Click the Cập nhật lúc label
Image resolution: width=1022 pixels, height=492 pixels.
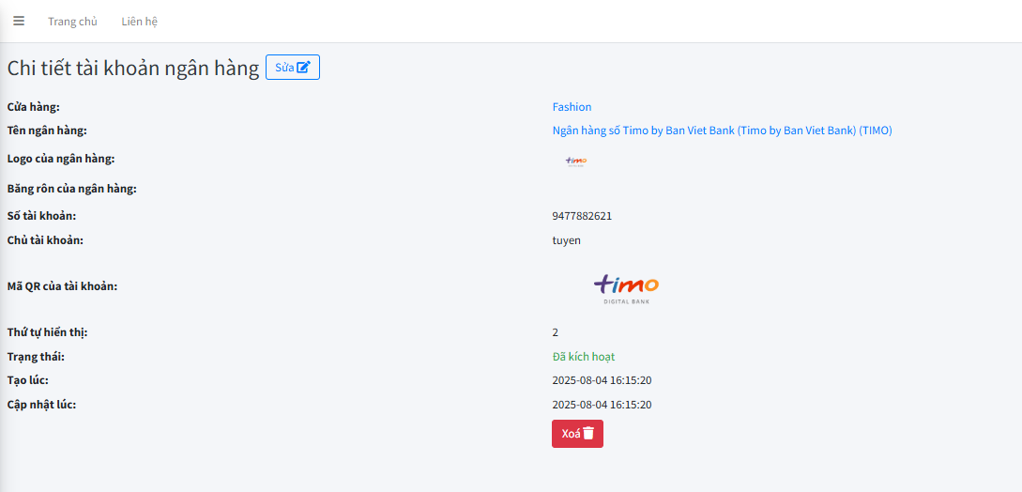[x=41, y=405]
